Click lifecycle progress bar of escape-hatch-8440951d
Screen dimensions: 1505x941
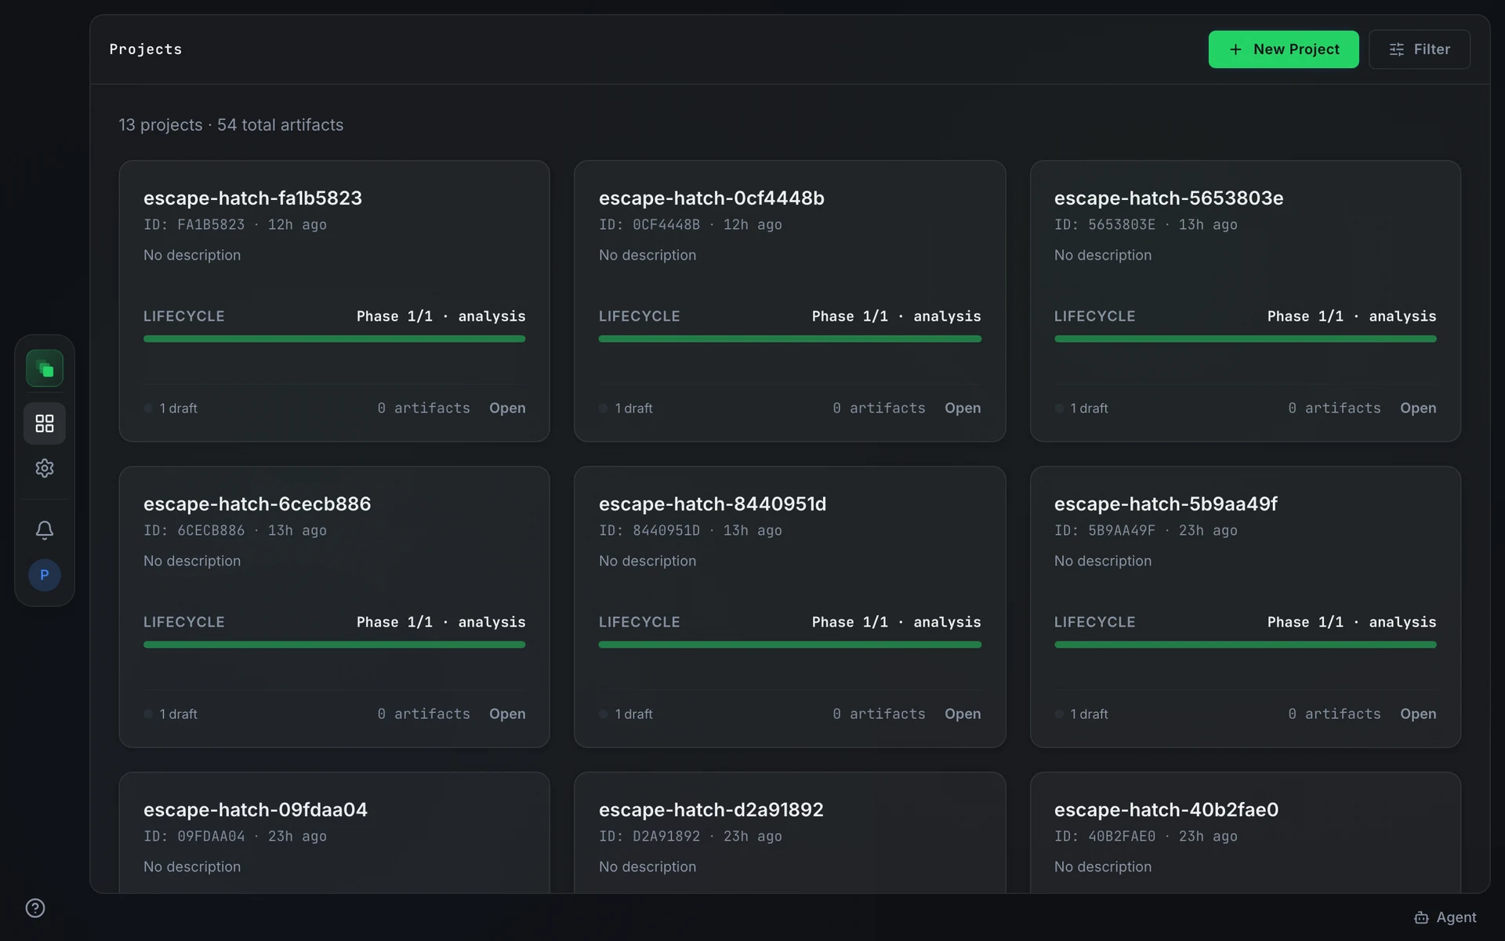790,645
